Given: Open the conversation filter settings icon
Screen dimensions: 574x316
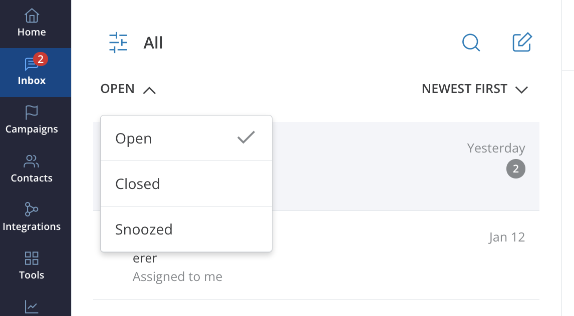Looking at the screenshot, I should (118, 43).
